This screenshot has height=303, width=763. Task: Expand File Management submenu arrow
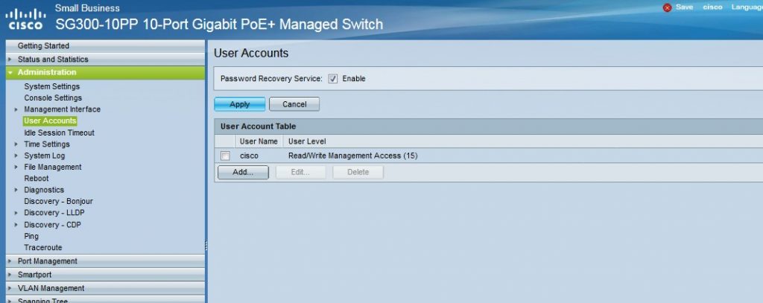pos(16,168)
